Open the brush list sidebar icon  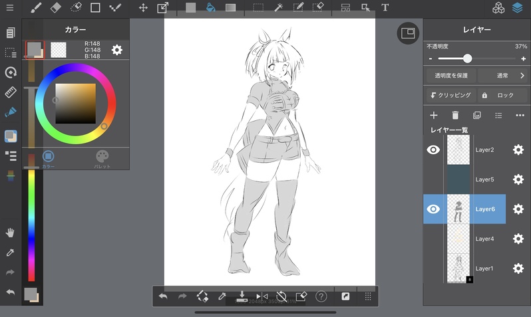[11, 156]
